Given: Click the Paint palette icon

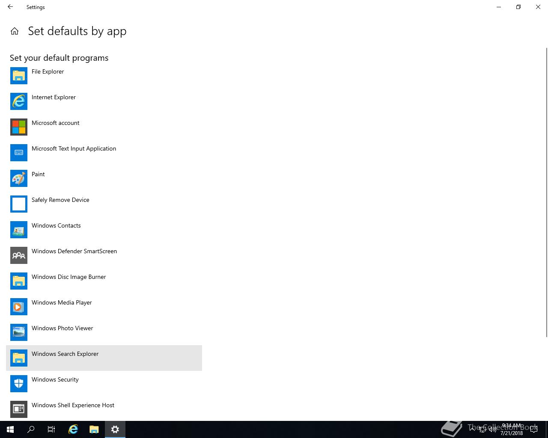Looking at the screenshot, I should tap(19, 178).
